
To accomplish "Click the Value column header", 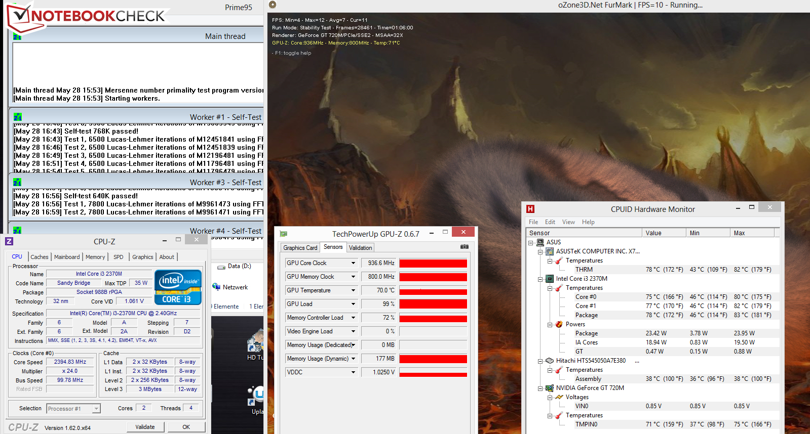I will (x=664, y=233).
